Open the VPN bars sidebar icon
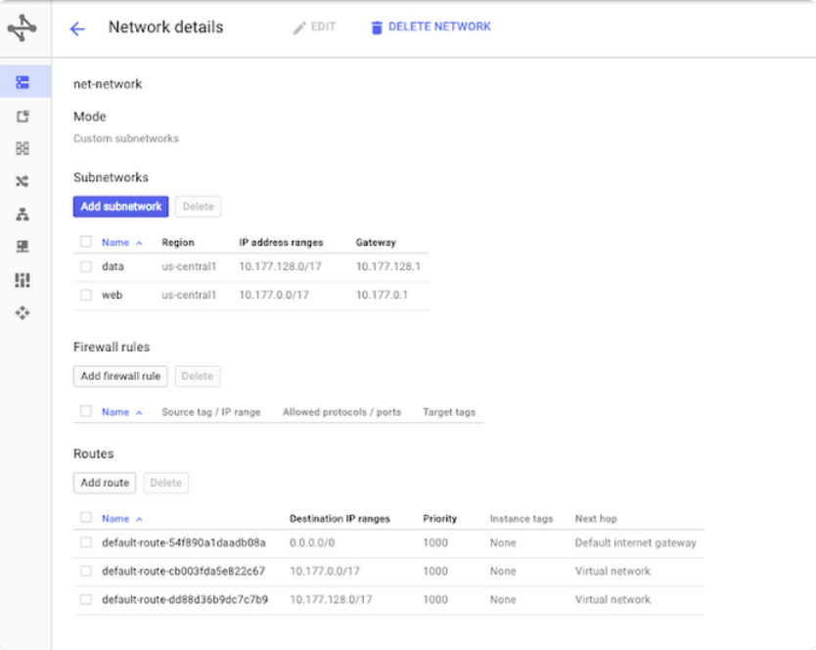Screen dimensions: 816x650 [x=23, y=280]
